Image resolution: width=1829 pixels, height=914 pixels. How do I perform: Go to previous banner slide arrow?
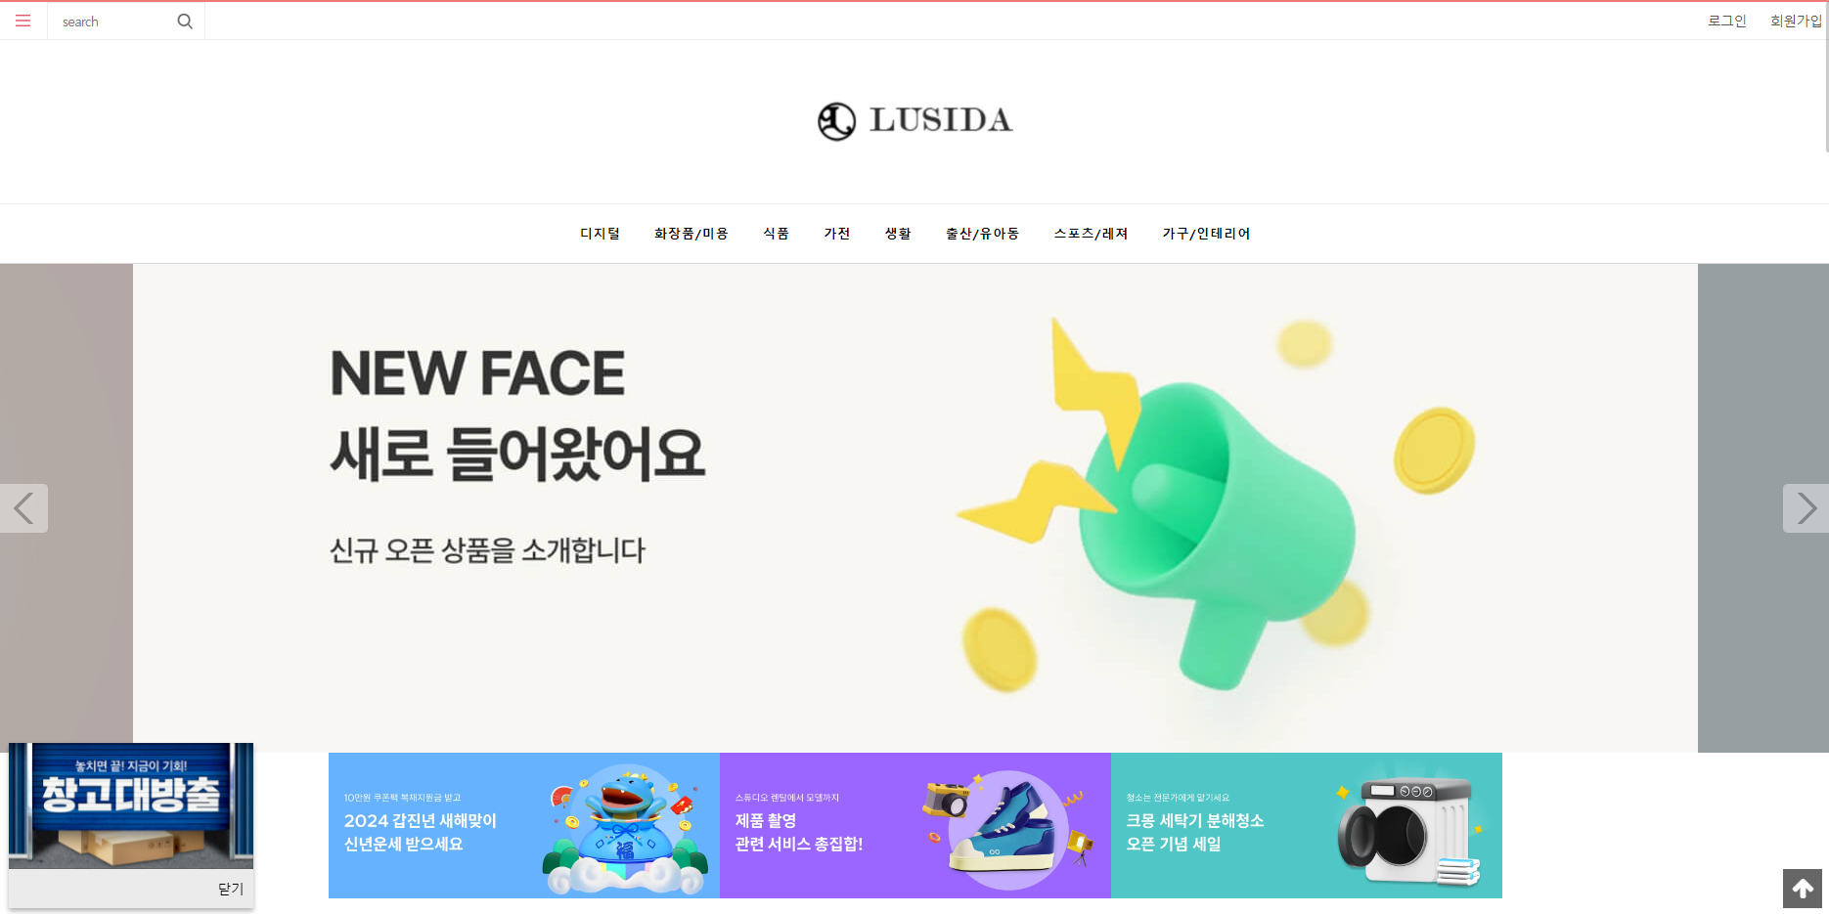[23, 508]
